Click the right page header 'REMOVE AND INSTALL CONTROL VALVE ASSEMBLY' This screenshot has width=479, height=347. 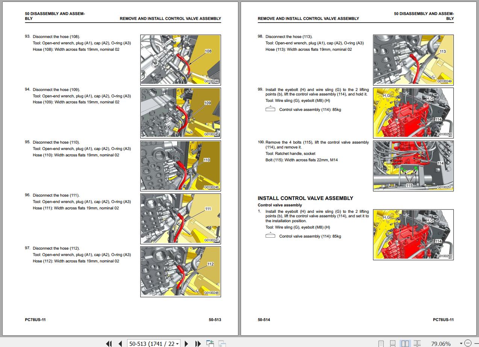[x=308, y=18]
